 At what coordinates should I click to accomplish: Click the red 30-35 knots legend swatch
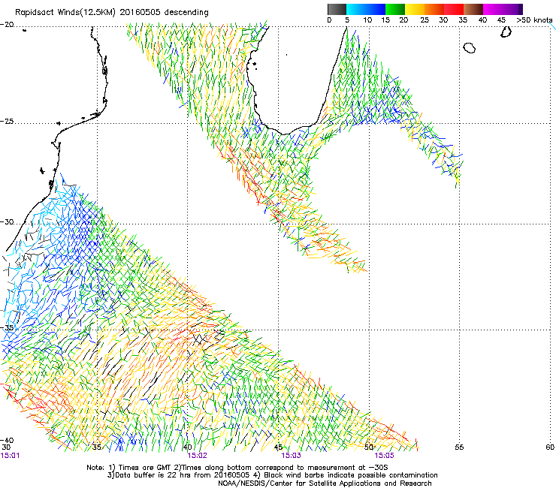pyautogui.click(x=454, y=9)
